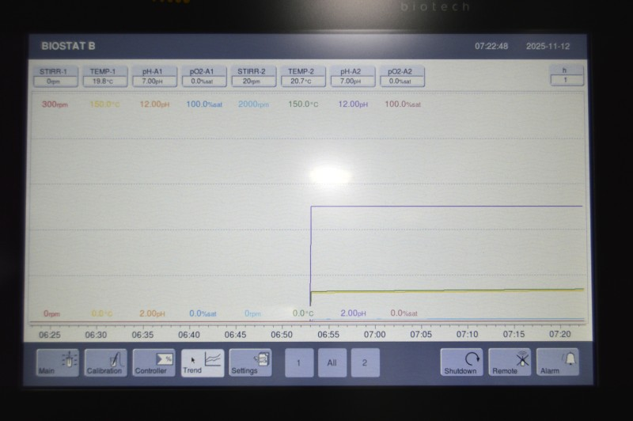
Task: Open the Calibration menu
Action: point(105,362)
